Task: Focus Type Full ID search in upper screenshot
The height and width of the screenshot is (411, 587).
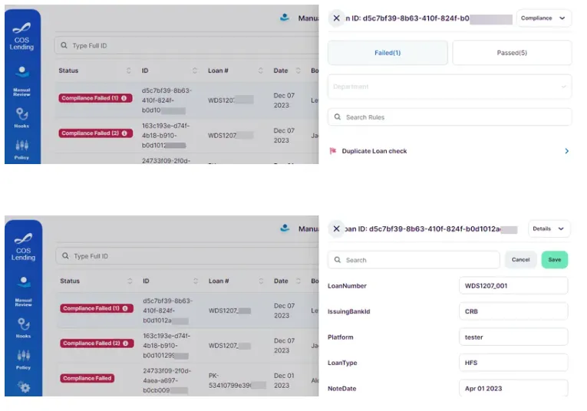Action: pos(186,46)
